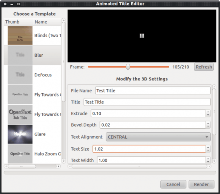
Task: Click the 3D settings horizontal scroll-right arrow
Action: pyautogui.click(x=209, y=167)
